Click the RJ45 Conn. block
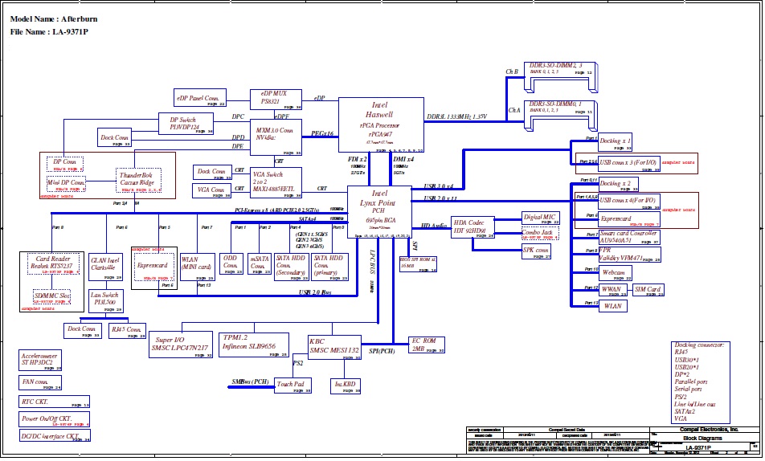Image resolution: width=765 pixels, height=461 pixels. (x=126, y=331)
